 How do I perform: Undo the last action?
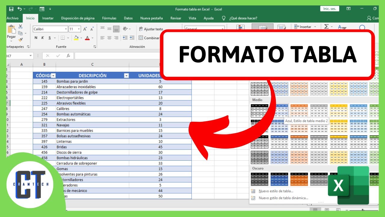coord(20,9)
